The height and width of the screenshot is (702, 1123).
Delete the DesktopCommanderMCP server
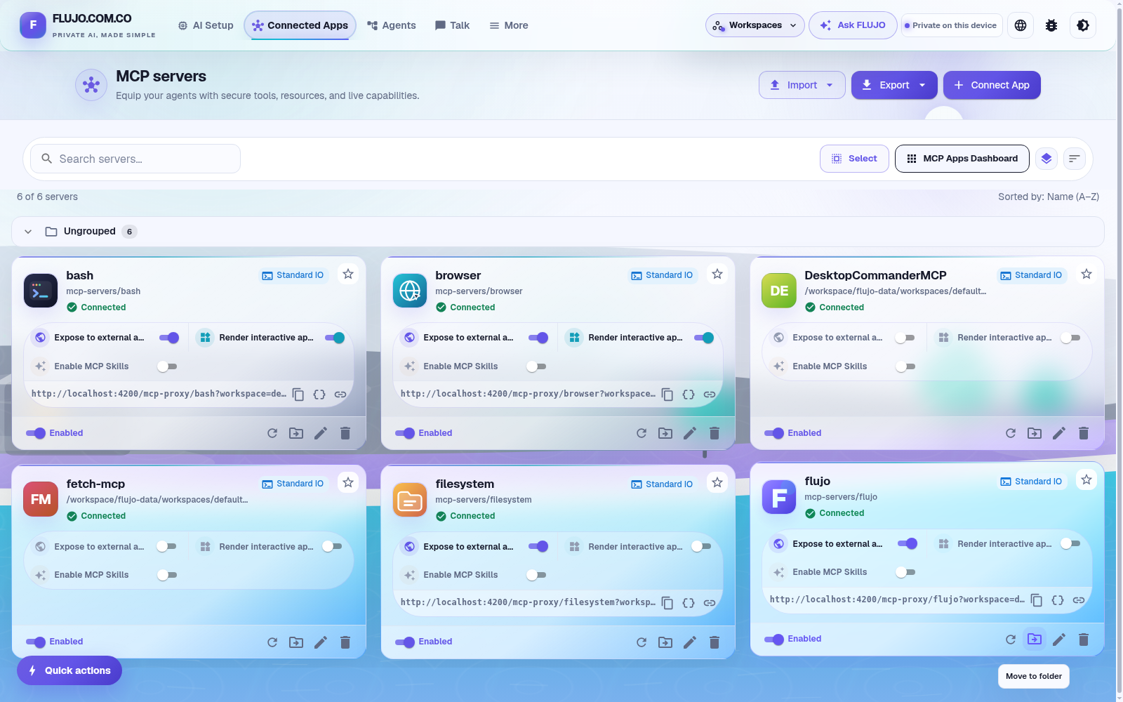pyautogui.click(x=1084, y=433)
